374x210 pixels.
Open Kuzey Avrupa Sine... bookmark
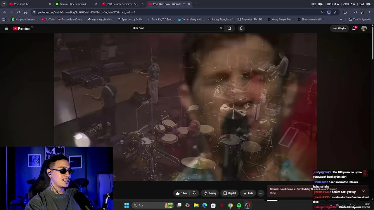tap(280, 20)
